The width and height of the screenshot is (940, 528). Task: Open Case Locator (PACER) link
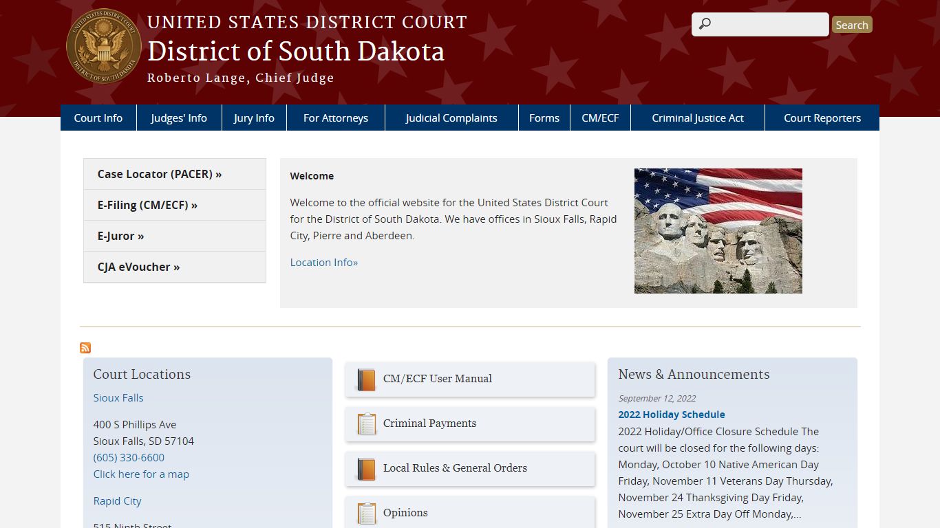(175, 174)
